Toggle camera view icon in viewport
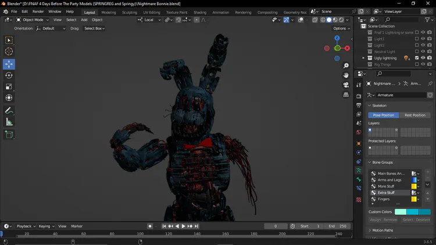 [x=346, y=85]
